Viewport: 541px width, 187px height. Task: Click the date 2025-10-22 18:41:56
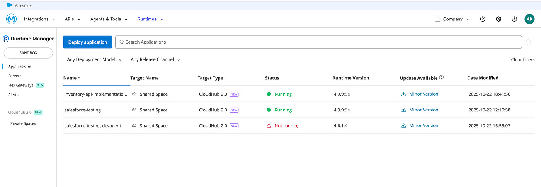point(489,94)
